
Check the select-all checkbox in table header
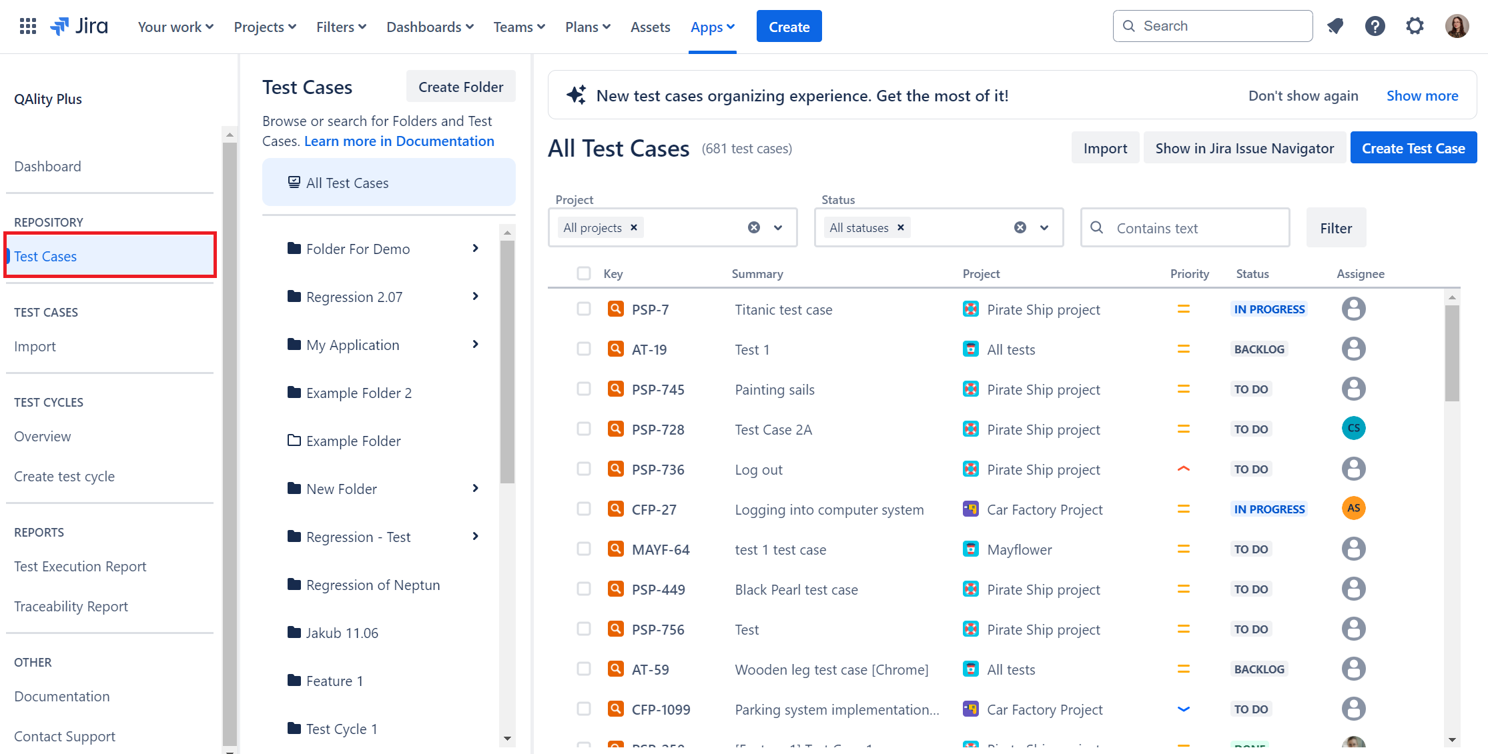point(584,273)
